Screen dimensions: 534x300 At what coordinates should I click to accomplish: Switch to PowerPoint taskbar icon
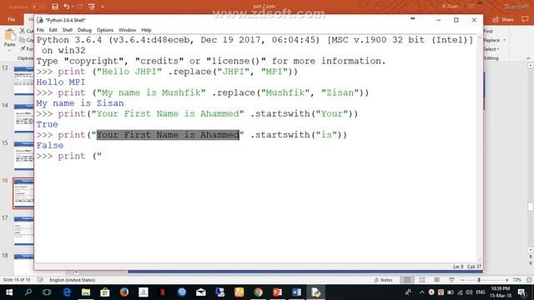pos(277,292)
